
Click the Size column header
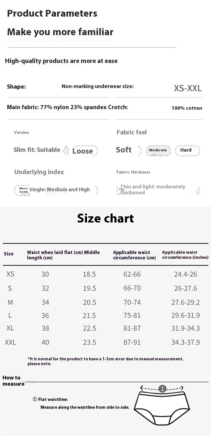click(x=9, y=254)
